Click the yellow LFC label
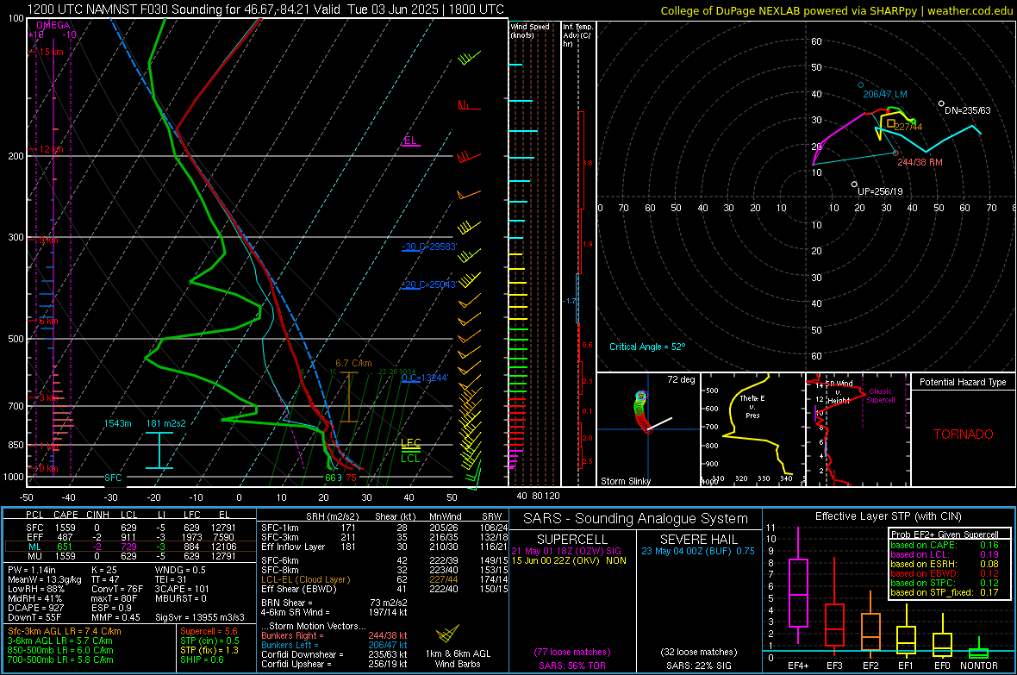1017x675 pixels. pyautogui.click(x=410, y=442)
